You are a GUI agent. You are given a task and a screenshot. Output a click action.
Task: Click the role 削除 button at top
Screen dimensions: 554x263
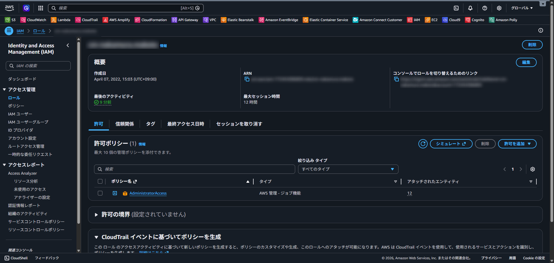(532, 45)
